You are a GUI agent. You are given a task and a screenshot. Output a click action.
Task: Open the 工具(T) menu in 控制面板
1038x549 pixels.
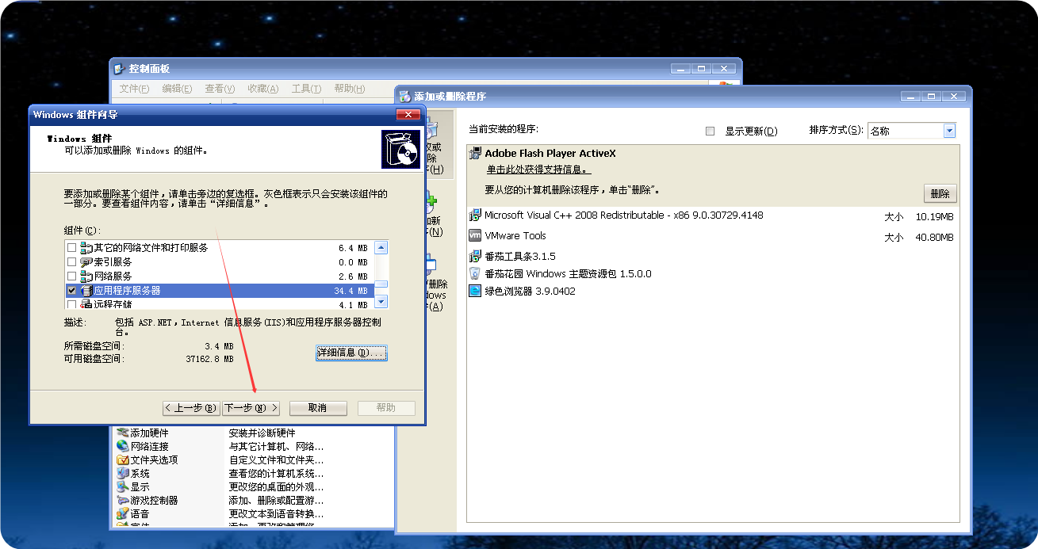click(x=306, y=89)
